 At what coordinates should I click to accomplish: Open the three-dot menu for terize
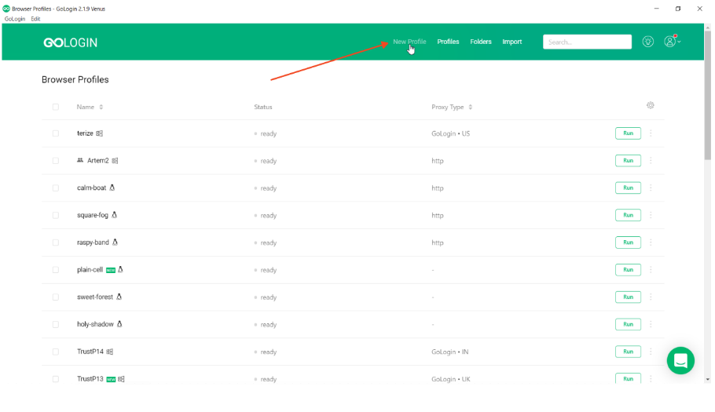click(651, 133)
